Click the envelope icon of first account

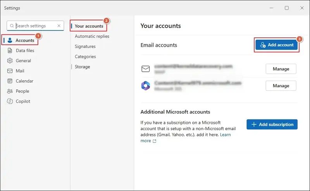pyautogui.click(x=146, y=69)
